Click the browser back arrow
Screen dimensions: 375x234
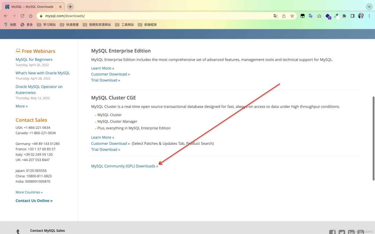(x=6, y=16)
